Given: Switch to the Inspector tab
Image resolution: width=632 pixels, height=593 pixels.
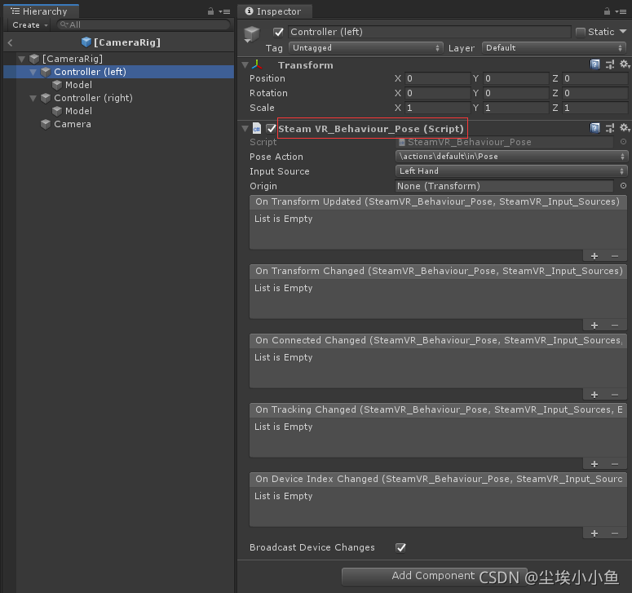Looking at the screenshot, I should 274,11.
